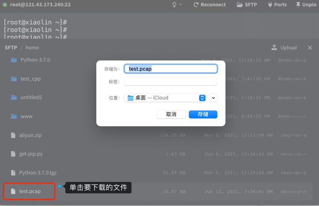The height and width of the screenshot is (206, 319).
Task: Click the Unpin pin icon
Action: 298,5
